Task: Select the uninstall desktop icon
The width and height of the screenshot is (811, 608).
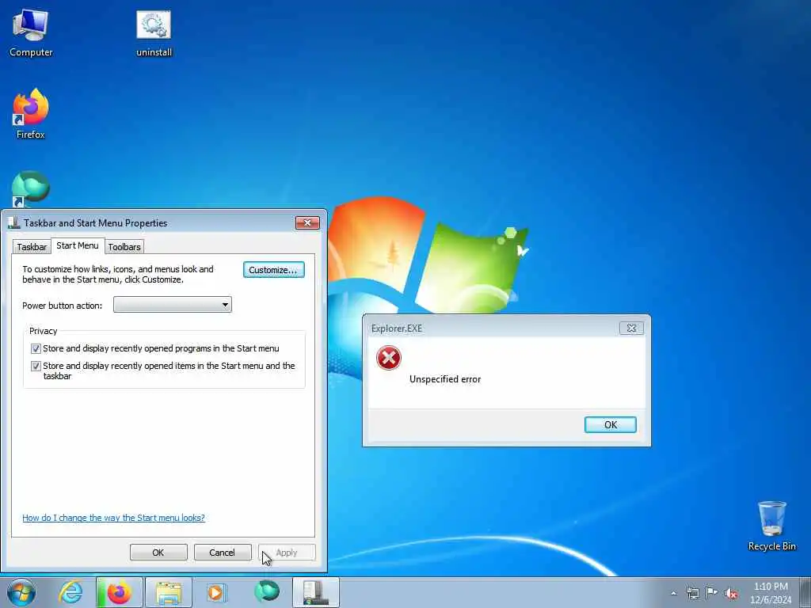Action: [x=154, y=33]
